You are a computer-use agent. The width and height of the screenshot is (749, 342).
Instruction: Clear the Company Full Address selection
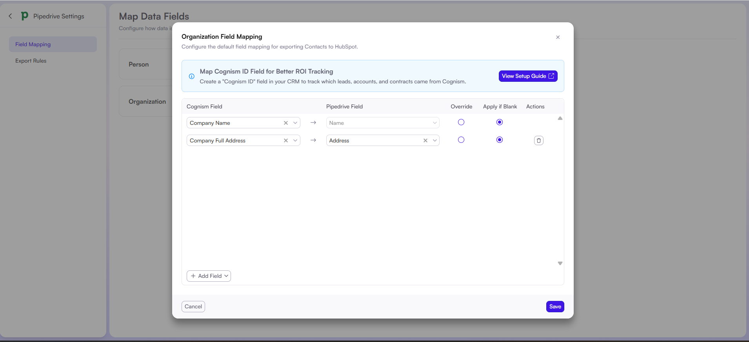point(286,140)
